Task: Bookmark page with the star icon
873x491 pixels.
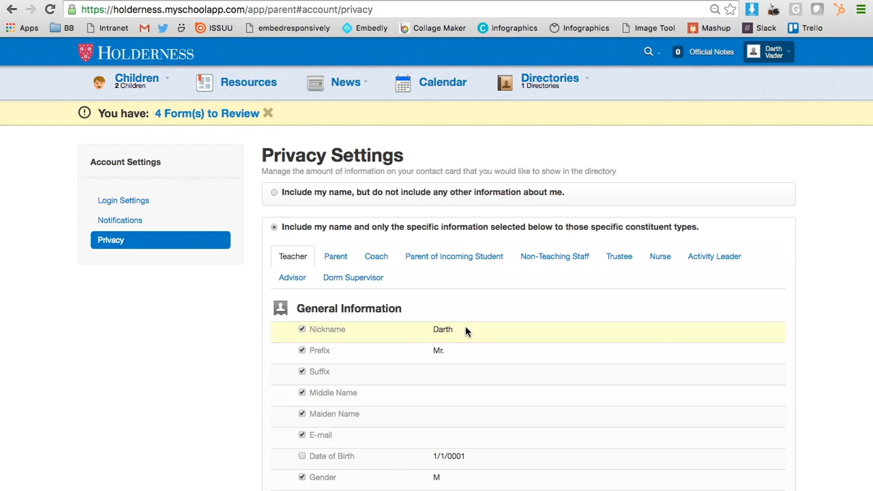Action: 730,9
